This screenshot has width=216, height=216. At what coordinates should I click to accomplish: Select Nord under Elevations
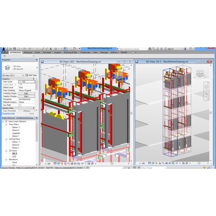pyautogui.click(x=14, y=162)
